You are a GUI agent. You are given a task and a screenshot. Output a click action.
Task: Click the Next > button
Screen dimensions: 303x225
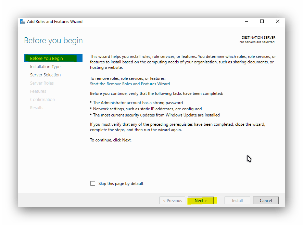(201, 200)
